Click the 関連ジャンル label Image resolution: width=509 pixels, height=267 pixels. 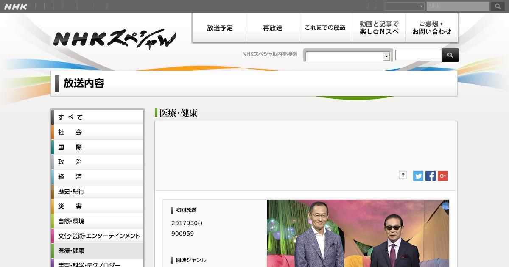point(191,260)
